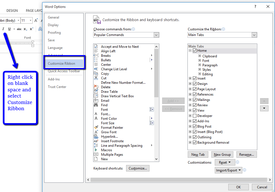This screenshot has height=192, width=275.
Task: Switch to the Quick Access Toolbar page
Action: point(64,71)
